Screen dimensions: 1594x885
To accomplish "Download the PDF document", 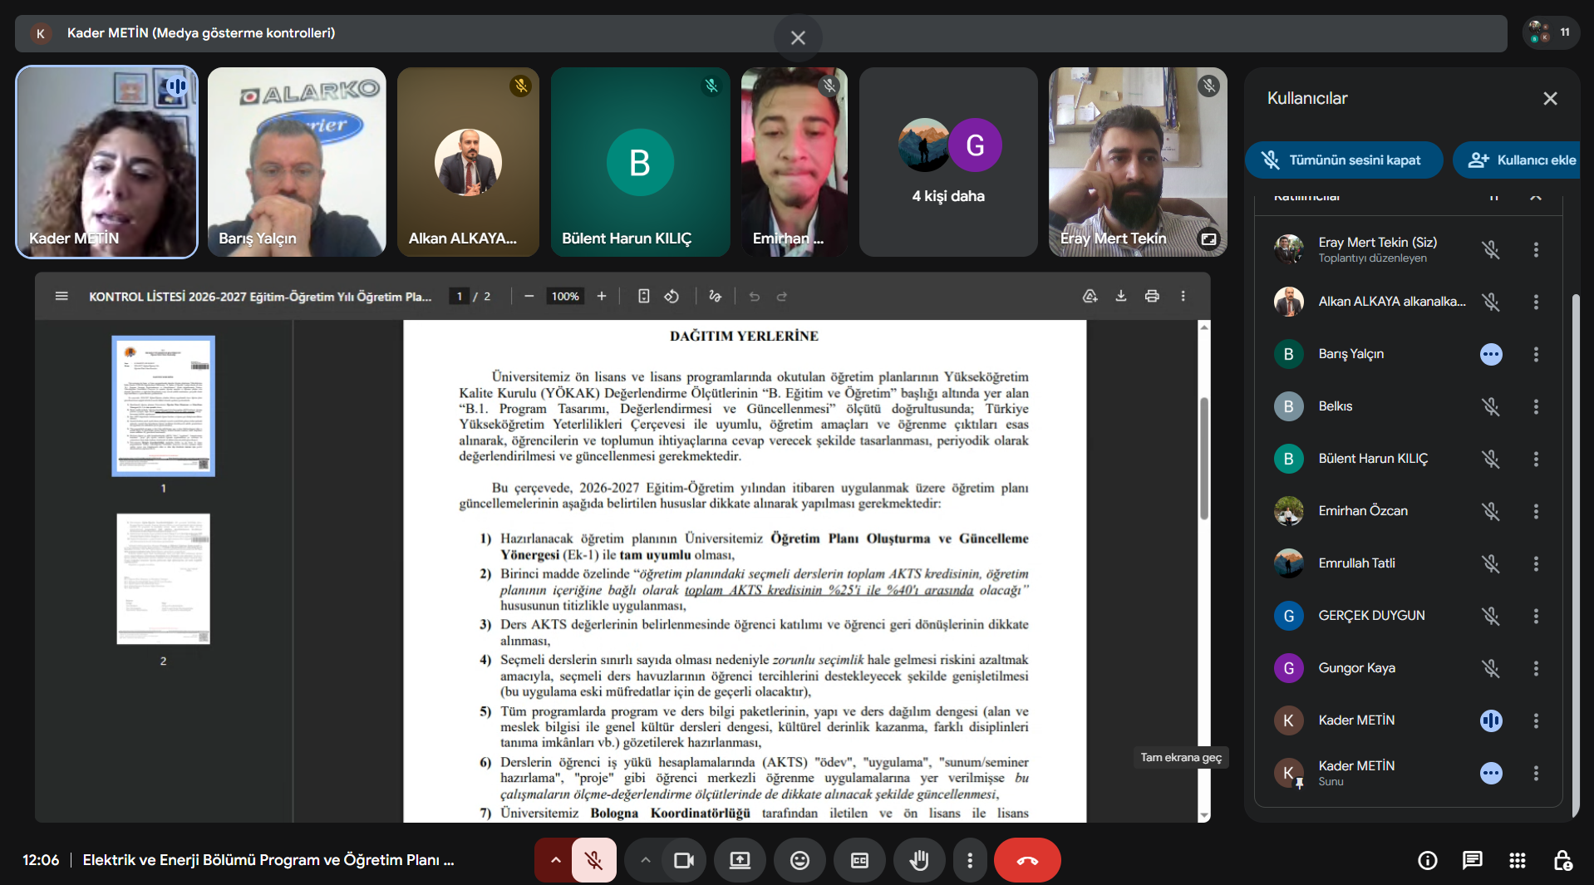I will (x=1120, y=296).
